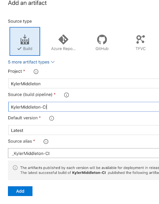This screenshot has height=204, width=159.
Task: Choose the Azure Repos source type
Action: (63, 42)
